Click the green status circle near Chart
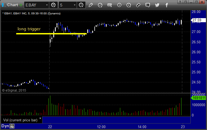The image size is (207, 130). pos(21,5)
